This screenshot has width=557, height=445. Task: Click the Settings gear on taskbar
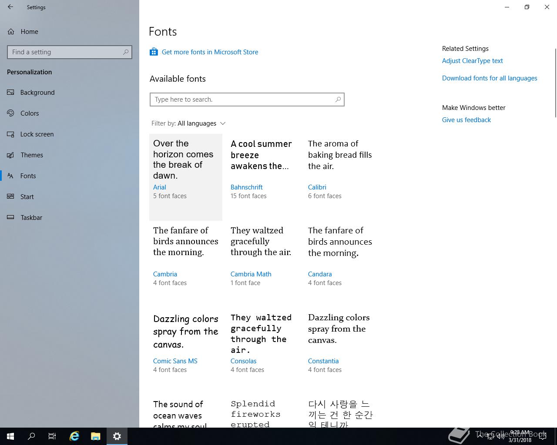click(117, 436)
